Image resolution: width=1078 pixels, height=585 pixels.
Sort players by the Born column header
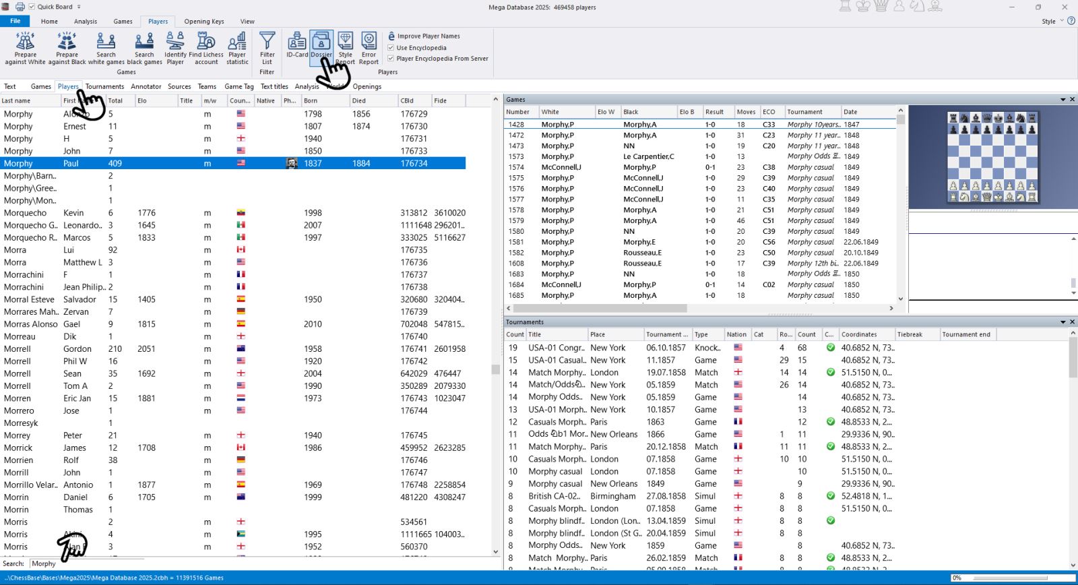[x=311, y=100]
